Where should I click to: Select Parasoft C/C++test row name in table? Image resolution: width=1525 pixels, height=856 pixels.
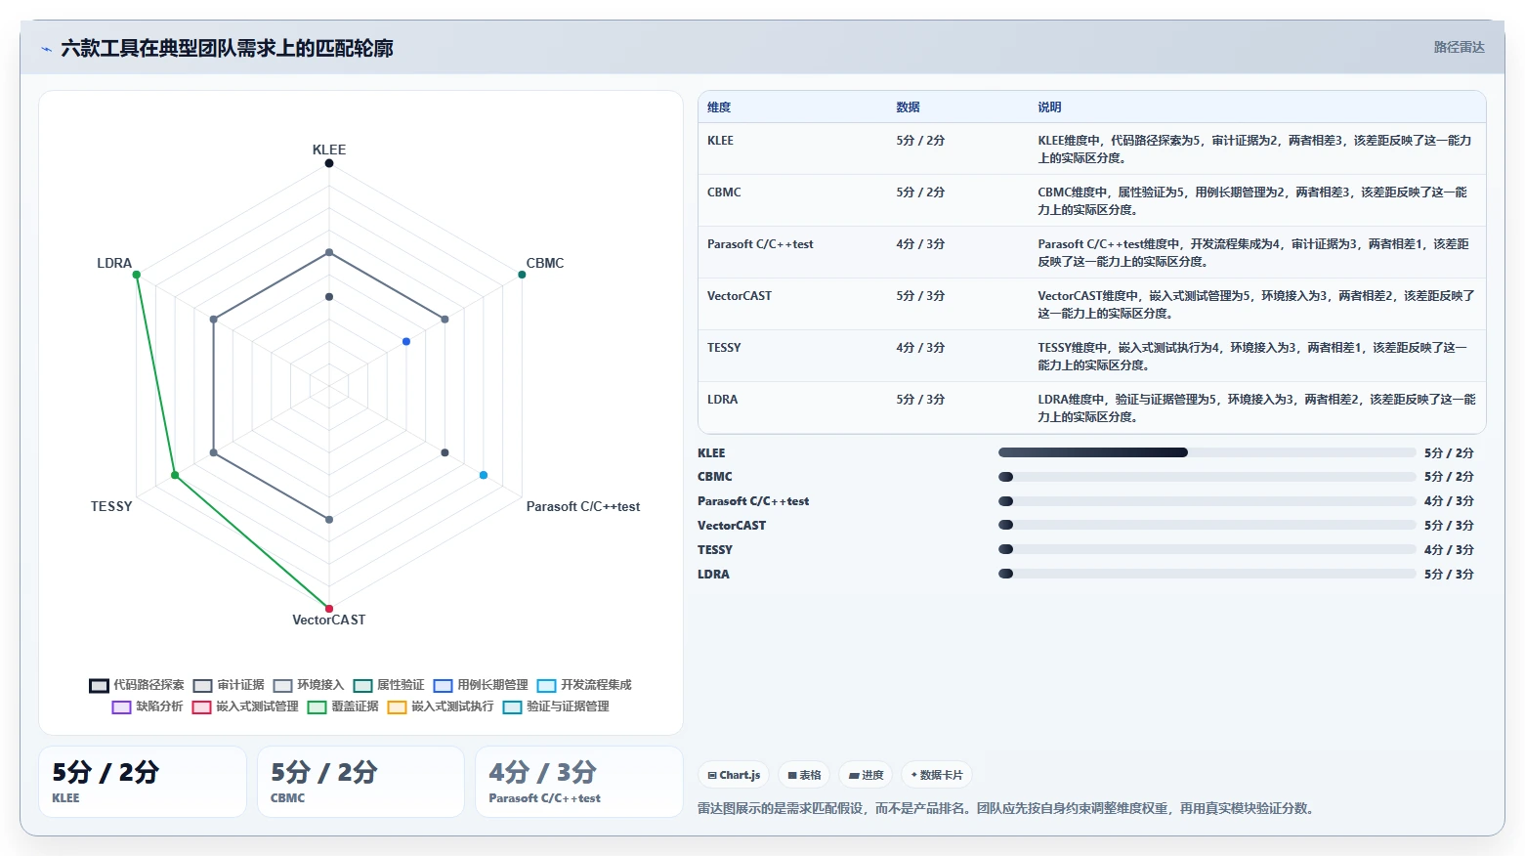pyautogui.click(x=760, y=244)
